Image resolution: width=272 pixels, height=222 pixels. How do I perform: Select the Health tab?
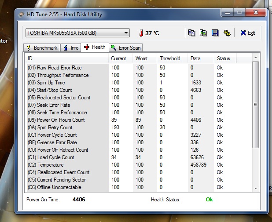95,47
